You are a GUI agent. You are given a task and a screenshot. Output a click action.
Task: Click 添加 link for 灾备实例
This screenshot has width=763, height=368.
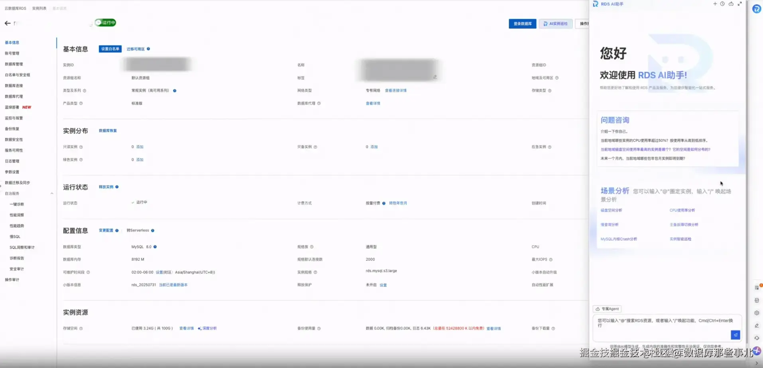pos(374,147)
